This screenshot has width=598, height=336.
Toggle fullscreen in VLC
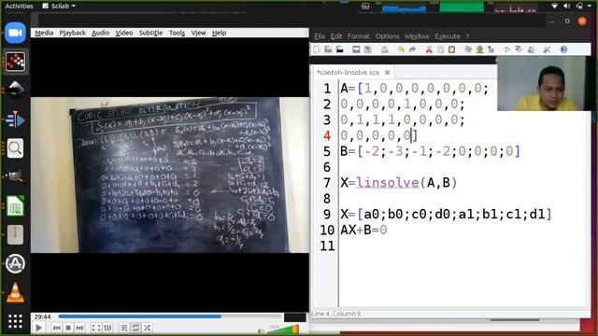pos(96,328)
